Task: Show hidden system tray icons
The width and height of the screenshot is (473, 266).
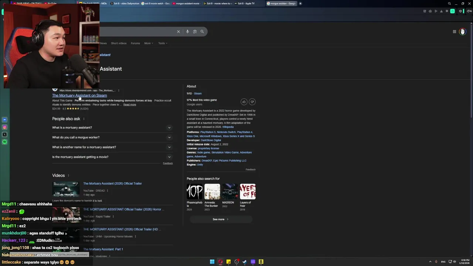Action: [x=430, y=262]
